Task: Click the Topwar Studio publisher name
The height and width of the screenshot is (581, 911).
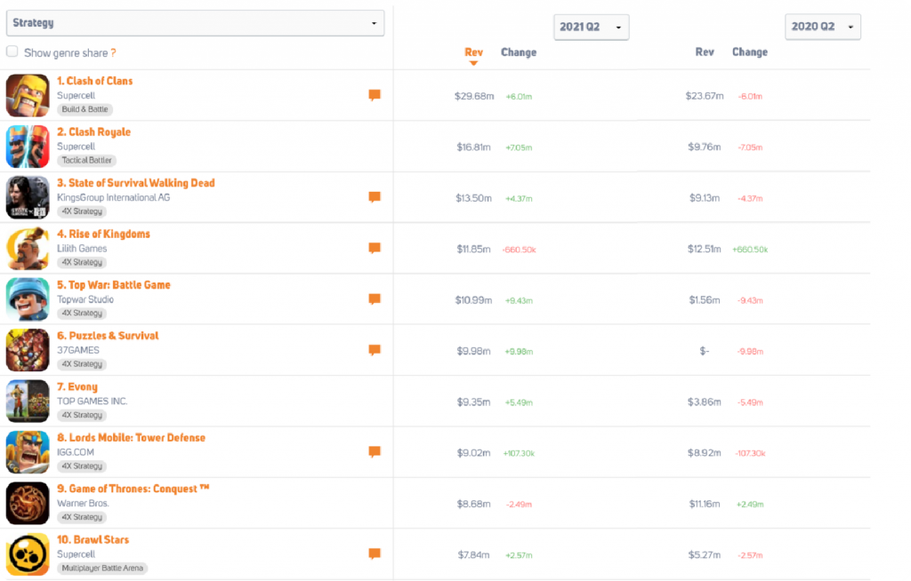Action: tap(85, 299)
